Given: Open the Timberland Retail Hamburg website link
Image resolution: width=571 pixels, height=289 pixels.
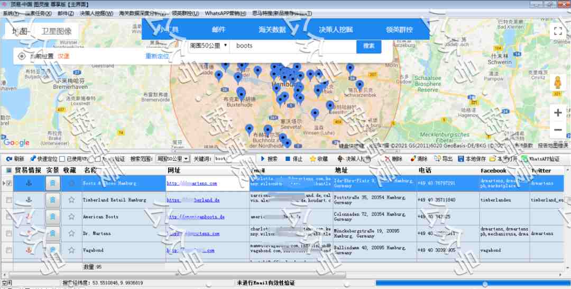Looking at the screenshot, I should tap(193, 200).
